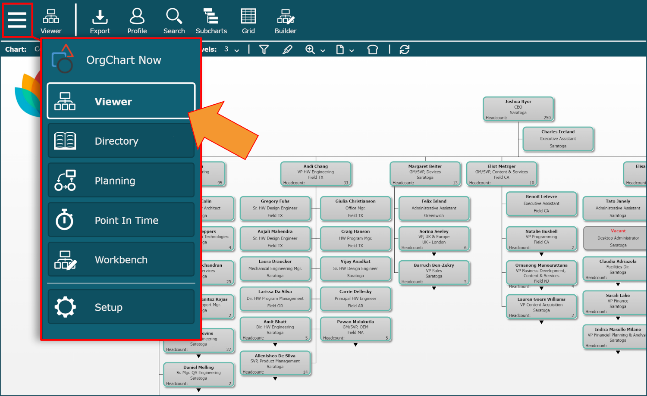Open the hamburger main menu icon

(17, 20)
